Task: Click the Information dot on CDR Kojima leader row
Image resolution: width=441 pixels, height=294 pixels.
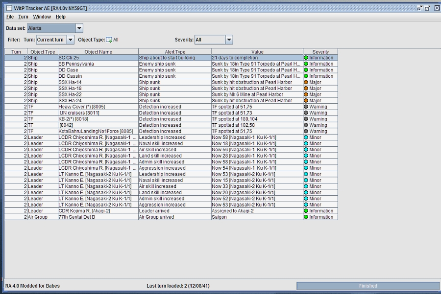Action: point(306,211)
